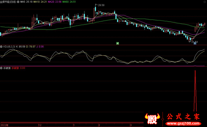Click the 2022年 label on the time axis
207x127 pixels.
click(x=4, y=125)
